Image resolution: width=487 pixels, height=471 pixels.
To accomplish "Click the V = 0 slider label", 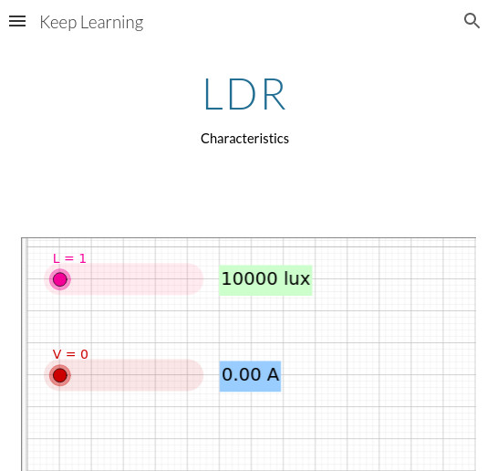I will (x=70, y=354).
